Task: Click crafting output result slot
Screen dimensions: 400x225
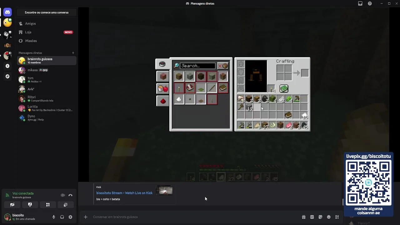Action: 305,73
